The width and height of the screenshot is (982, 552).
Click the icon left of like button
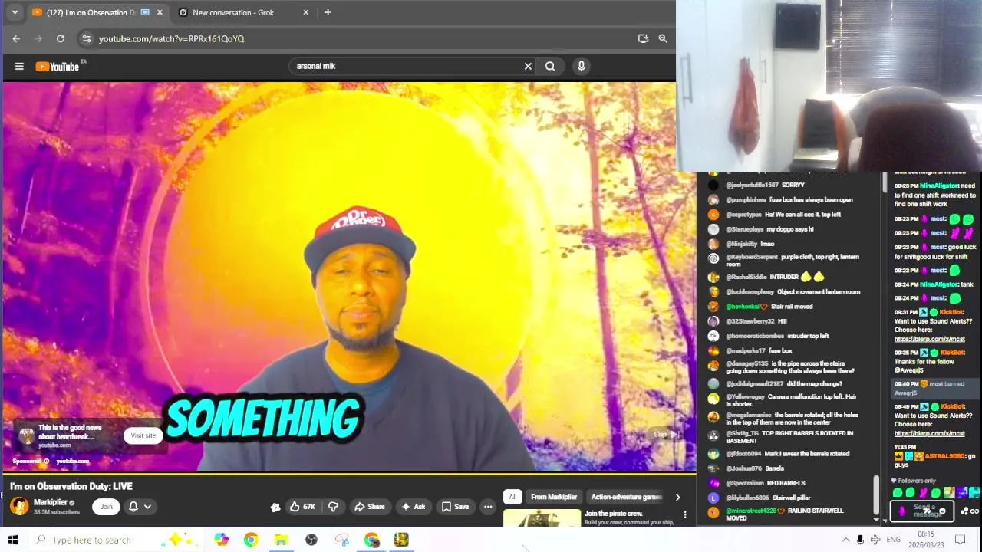tap(275, 507)
